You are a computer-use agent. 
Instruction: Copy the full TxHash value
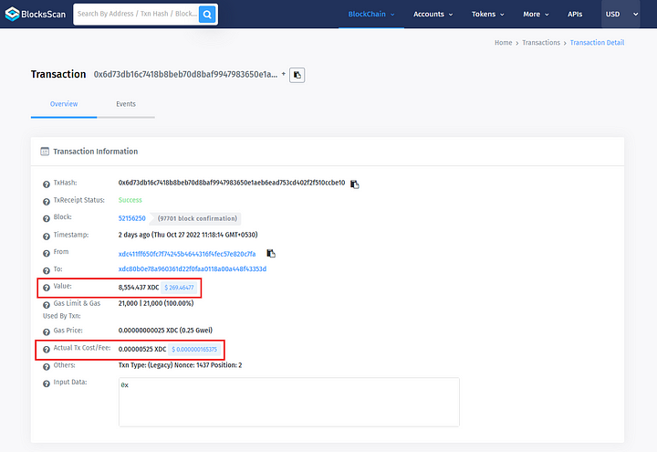pos(355,184)
